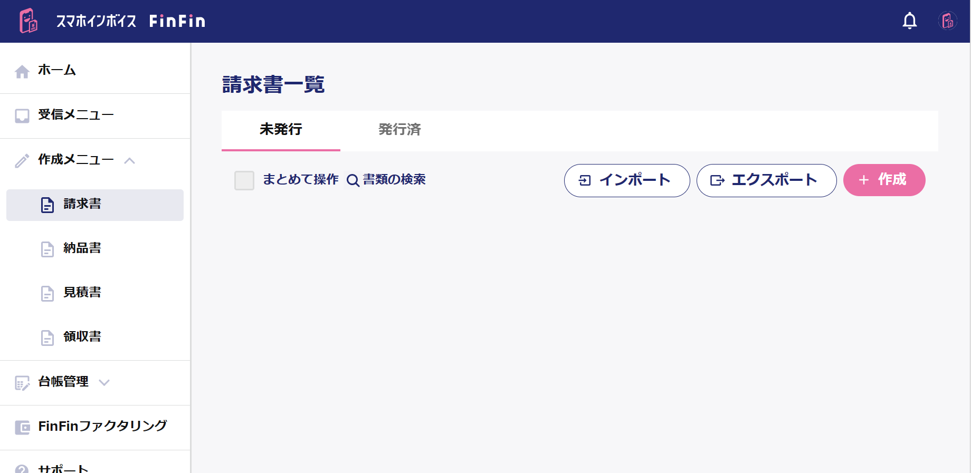Collapse the 作成メニュー chevron
971x473 pixels.
click(129, 161)
